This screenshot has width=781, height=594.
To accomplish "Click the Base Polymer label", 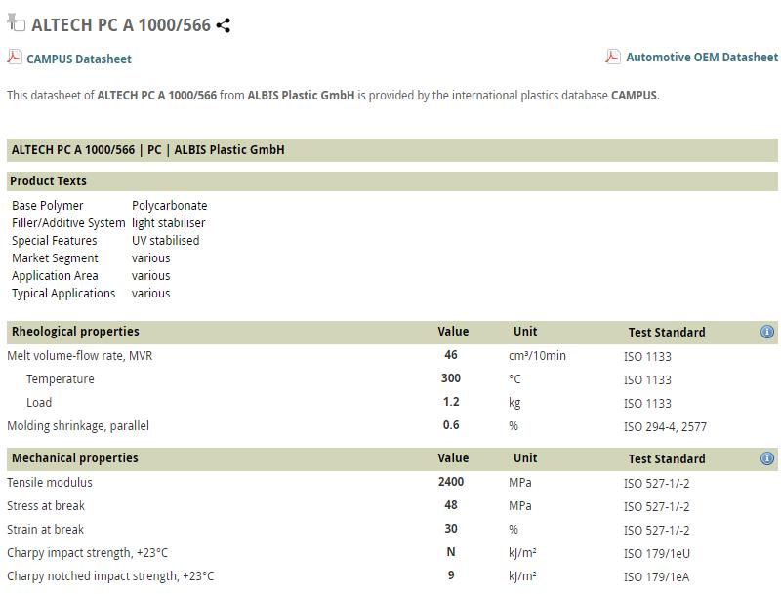I will click(47, 206).
